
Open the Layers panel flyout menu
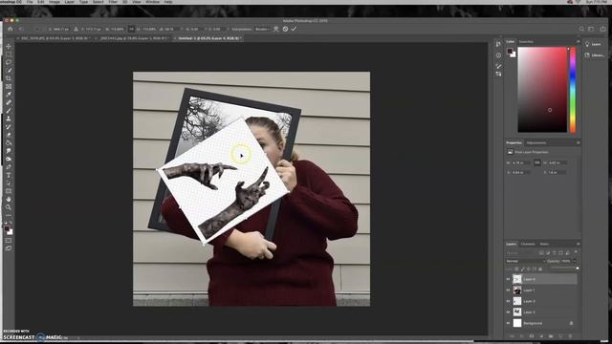tap(578, 244)
